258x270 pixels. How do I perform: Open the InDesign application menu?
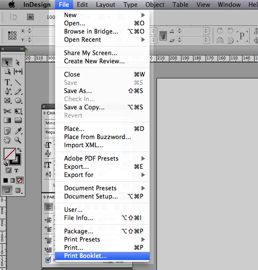tap(37, 5)
